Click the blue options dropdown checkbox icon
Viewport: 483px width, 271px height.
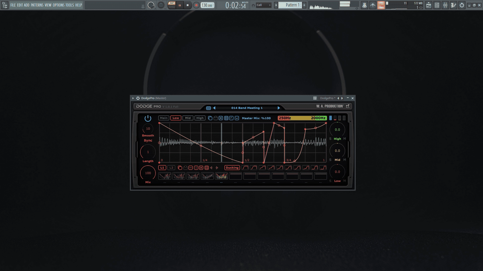[x=237, y=118]
